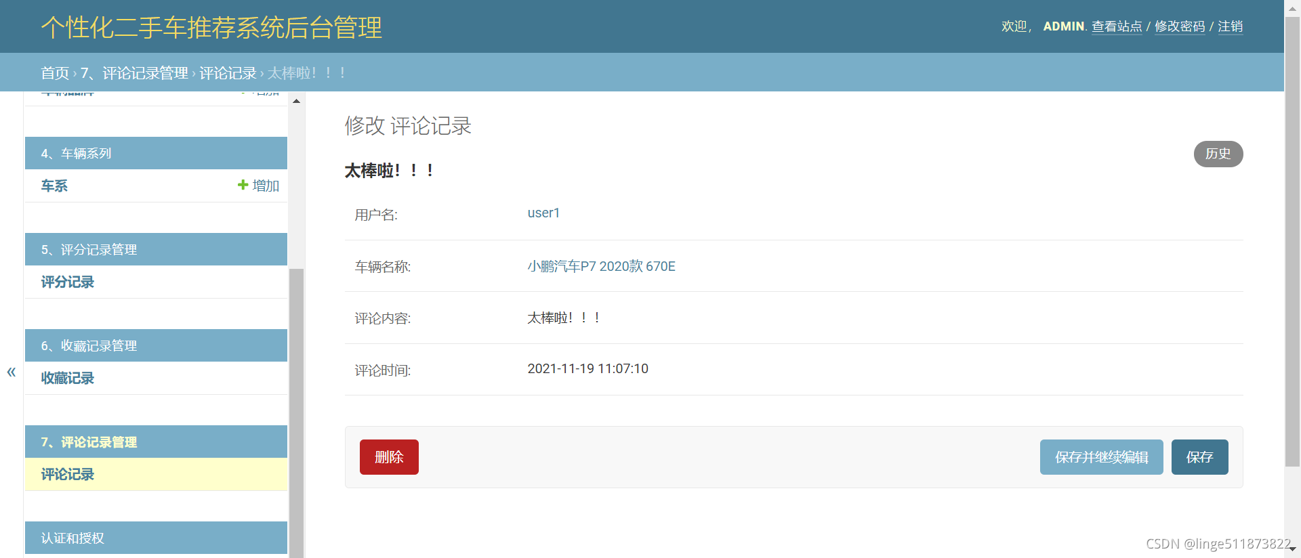Click the 评论内容: field label
The image size is (1301, 558).
(x=383, y=318)
